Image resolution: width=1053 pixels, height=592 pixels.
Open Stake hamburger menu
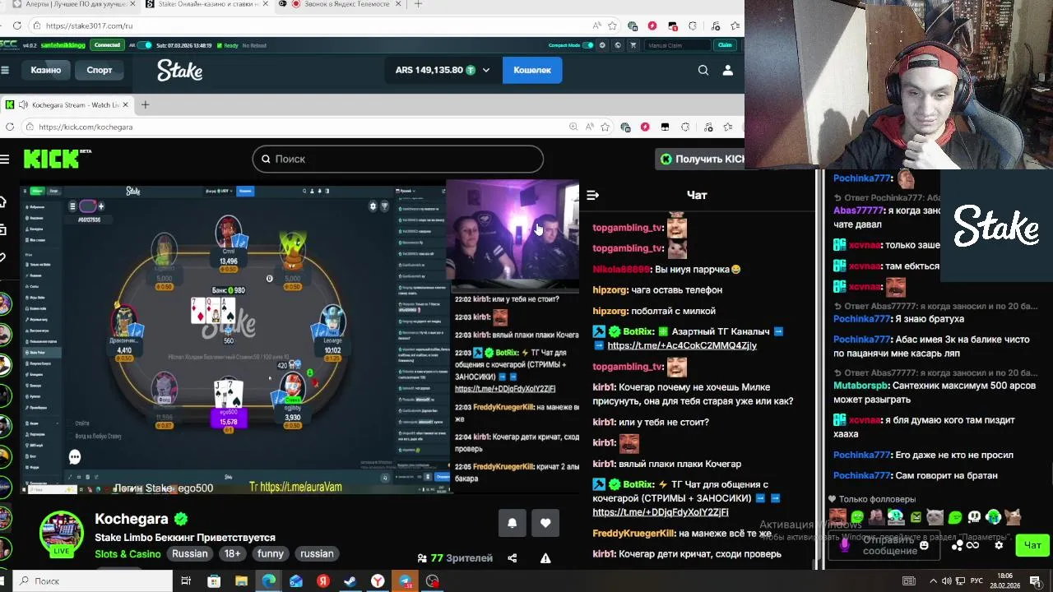[5, 70]
